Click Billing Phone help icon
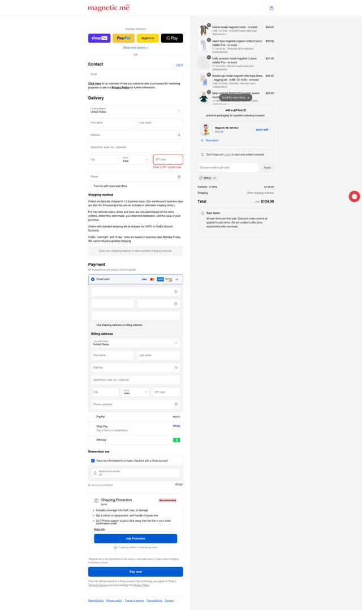Image resolution: width=362 pixels, height=610 pixels. pyautogui.click(x=176, y=404)
